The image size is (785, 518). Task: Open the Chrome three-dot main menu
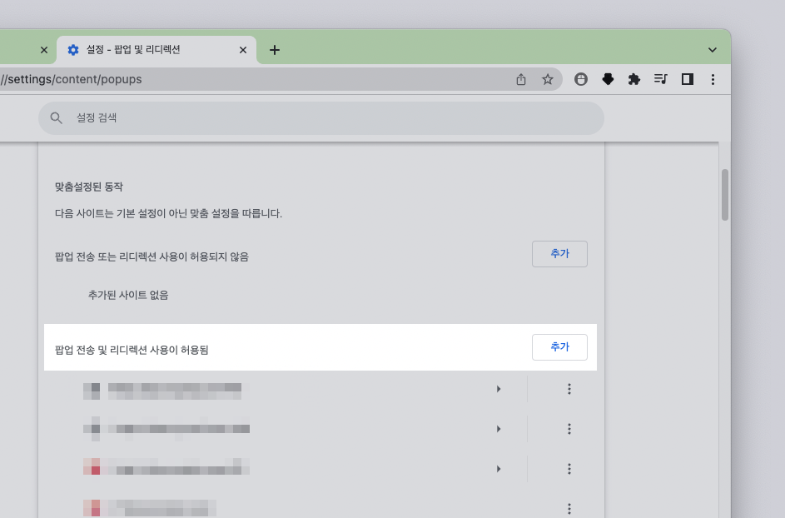click(x=713, y=79)
